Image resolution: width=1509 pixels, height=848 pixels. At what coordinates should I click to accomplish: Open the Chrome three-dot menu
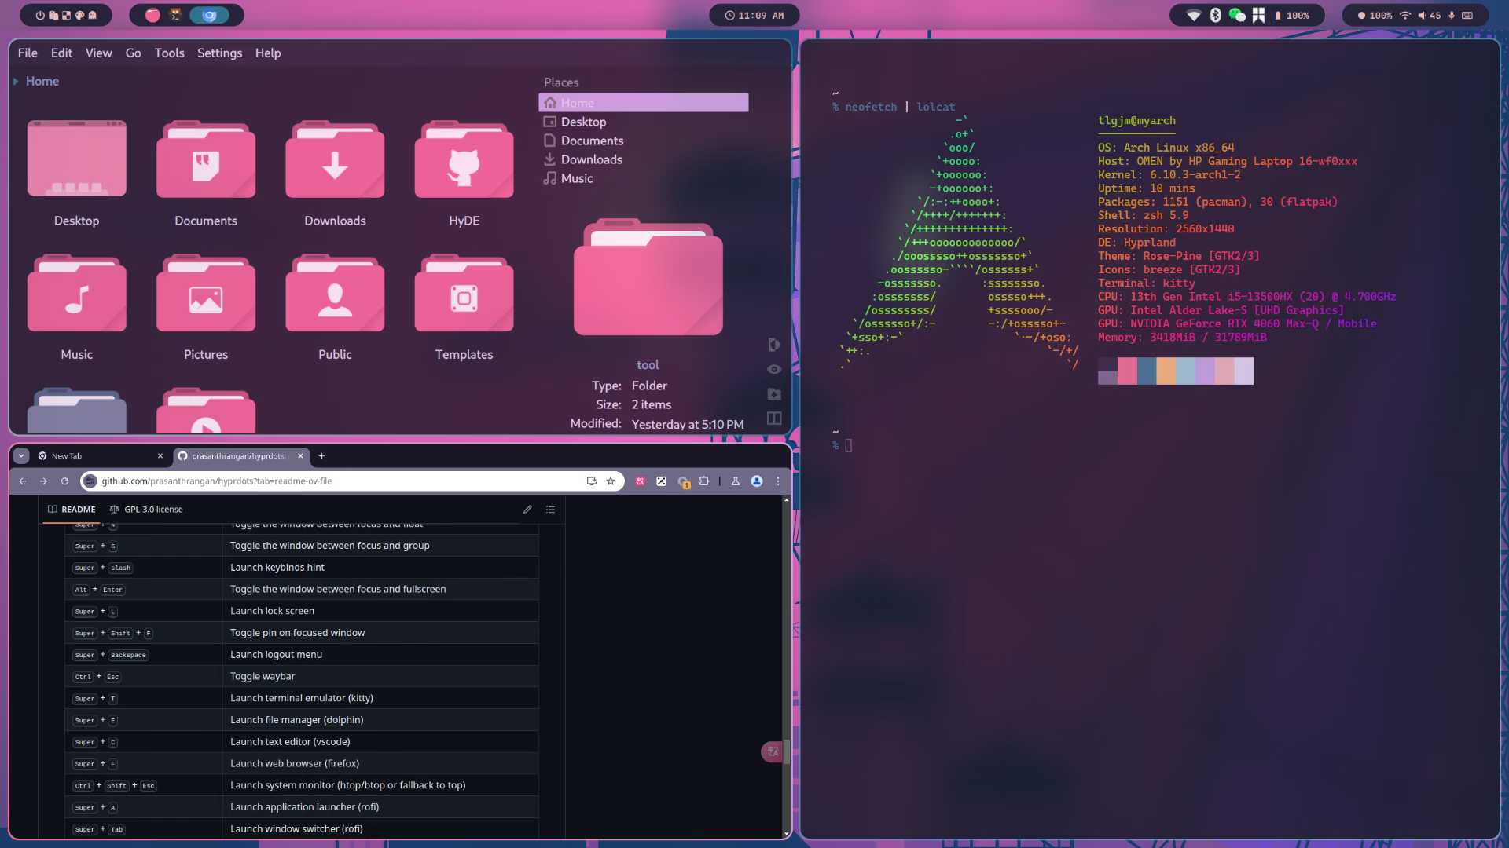pos(778,481)
